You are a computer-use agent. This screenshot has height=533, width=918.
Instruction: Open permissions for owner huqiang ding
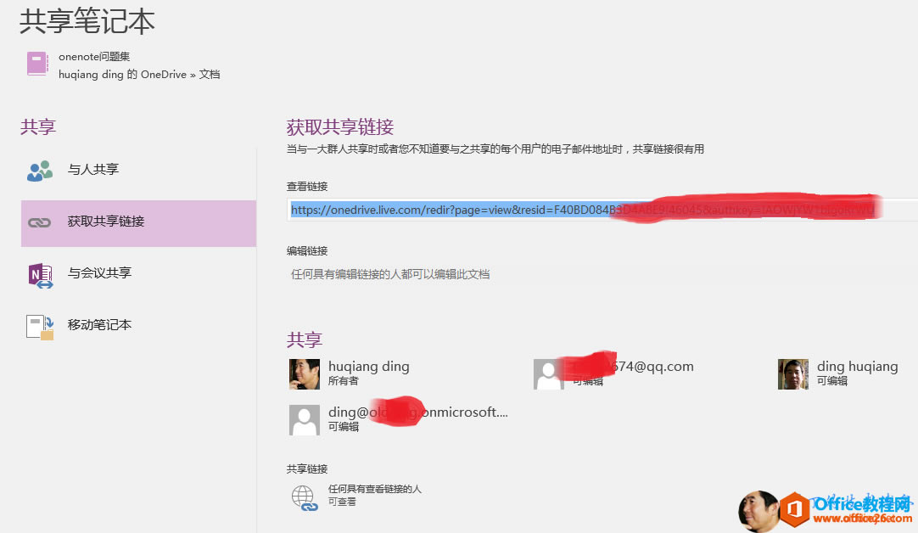[368, 367]
